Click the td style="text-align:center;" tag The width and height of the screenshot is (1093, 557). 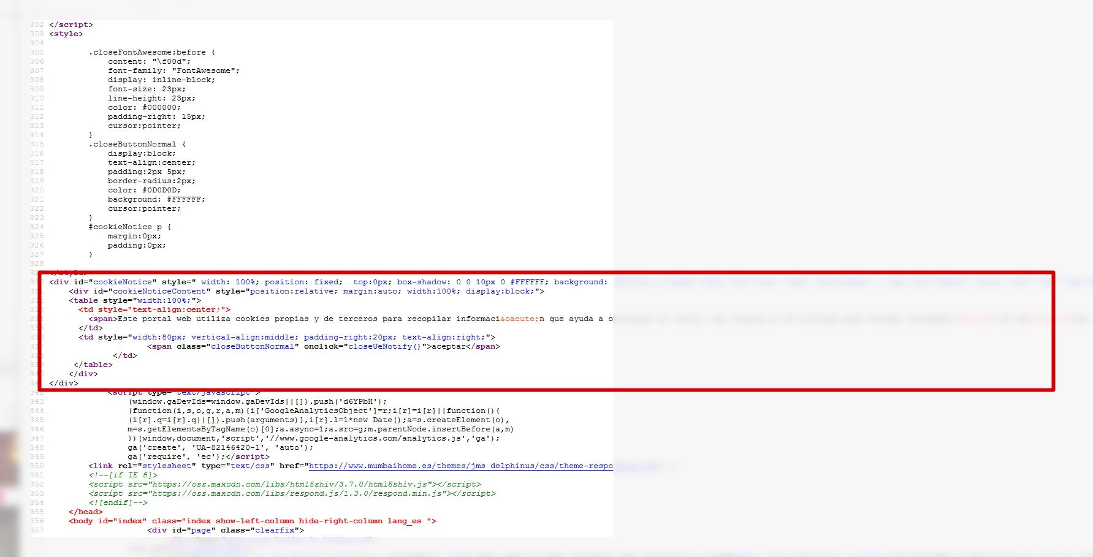[x=154, y=309]
